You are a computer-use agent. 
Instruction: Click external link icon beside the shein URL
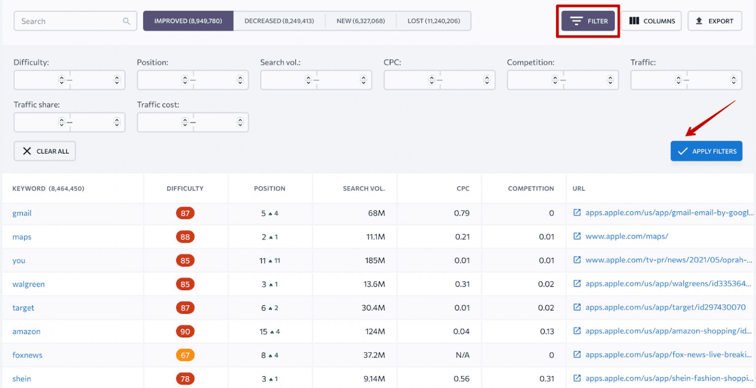[577, 378]
